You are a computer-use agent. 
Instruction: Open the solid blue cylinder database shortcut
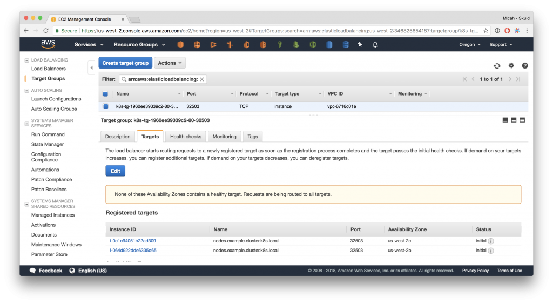(329, 44)
